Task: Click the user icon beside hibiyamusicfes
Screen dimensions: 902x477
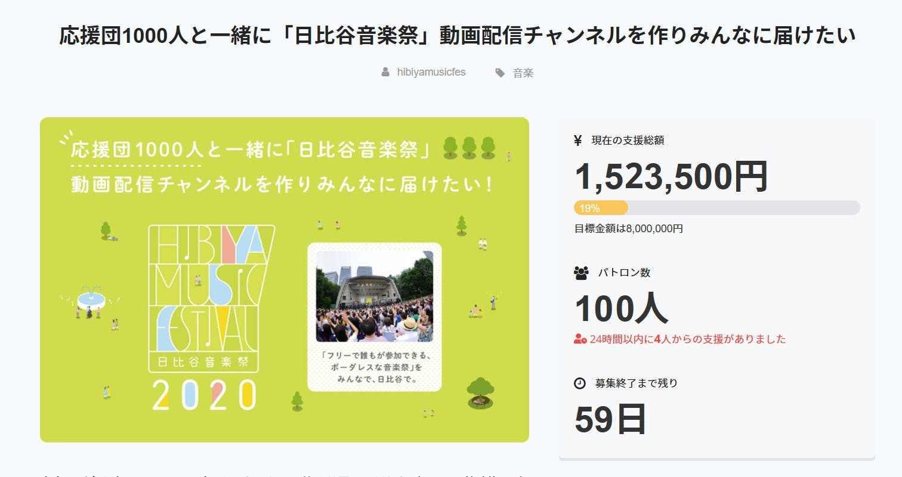Action: tap(385, 73)
